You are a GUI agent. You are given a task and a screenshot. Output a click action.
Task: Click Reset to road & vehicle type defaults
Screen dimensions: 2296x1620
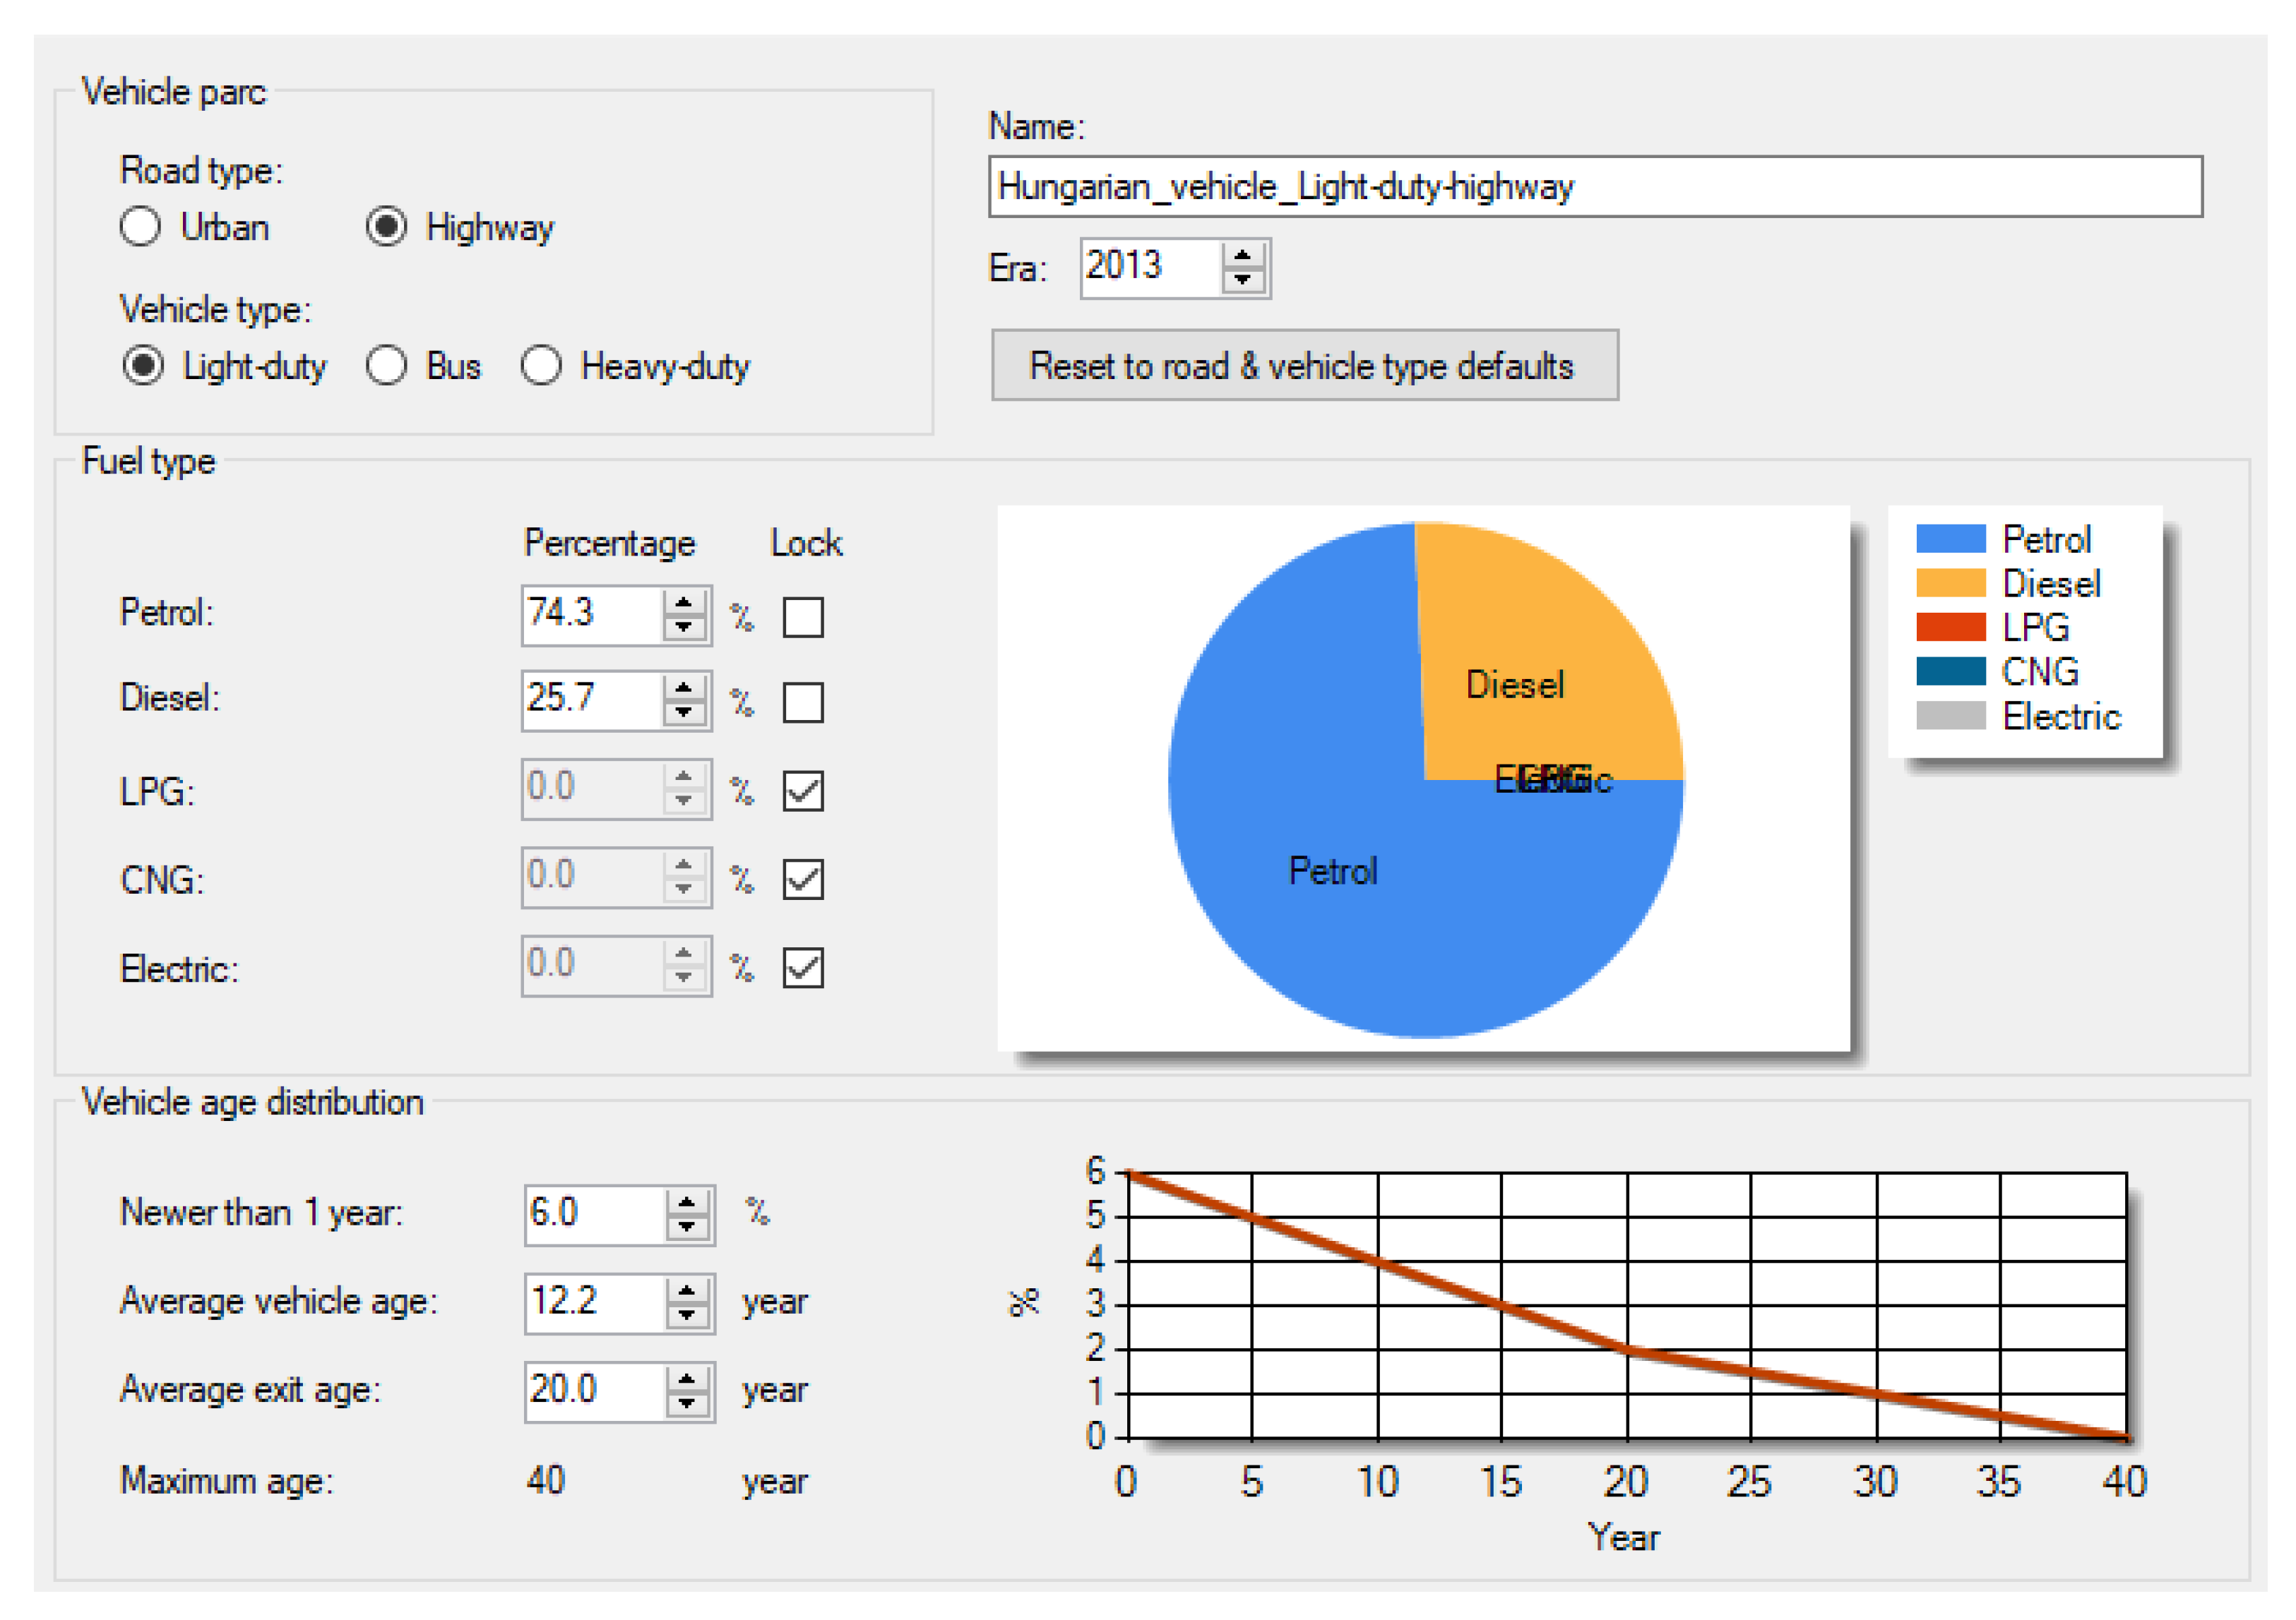pos(1304,366)
